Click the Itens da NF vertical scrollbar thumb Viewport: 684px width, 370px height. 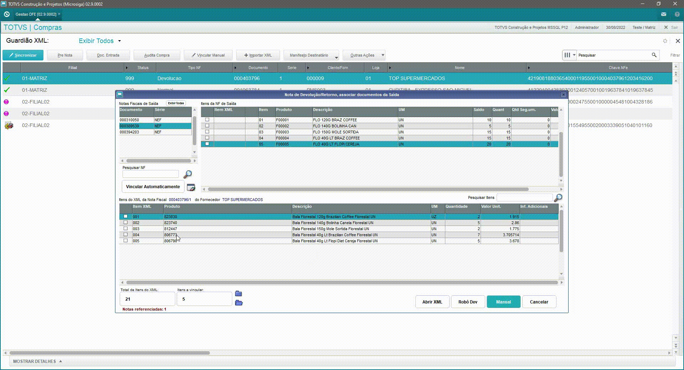pyautogui.click(x=561, y=154)
